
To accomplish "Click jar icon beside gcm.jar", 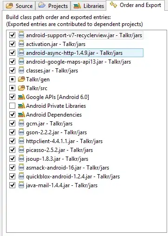I will [x=21, y=123].
